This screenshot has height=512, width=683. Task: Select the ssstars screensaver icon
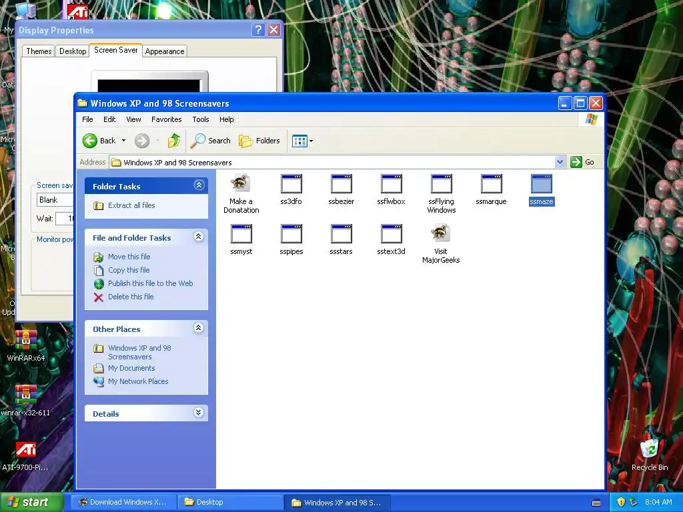click(x=341, y=234)
